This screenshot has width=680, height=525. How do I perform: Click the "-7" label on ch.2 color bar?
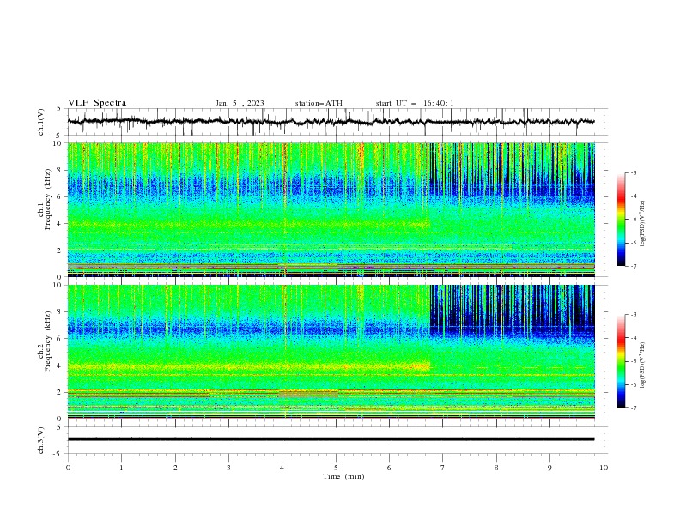[634, 408]
